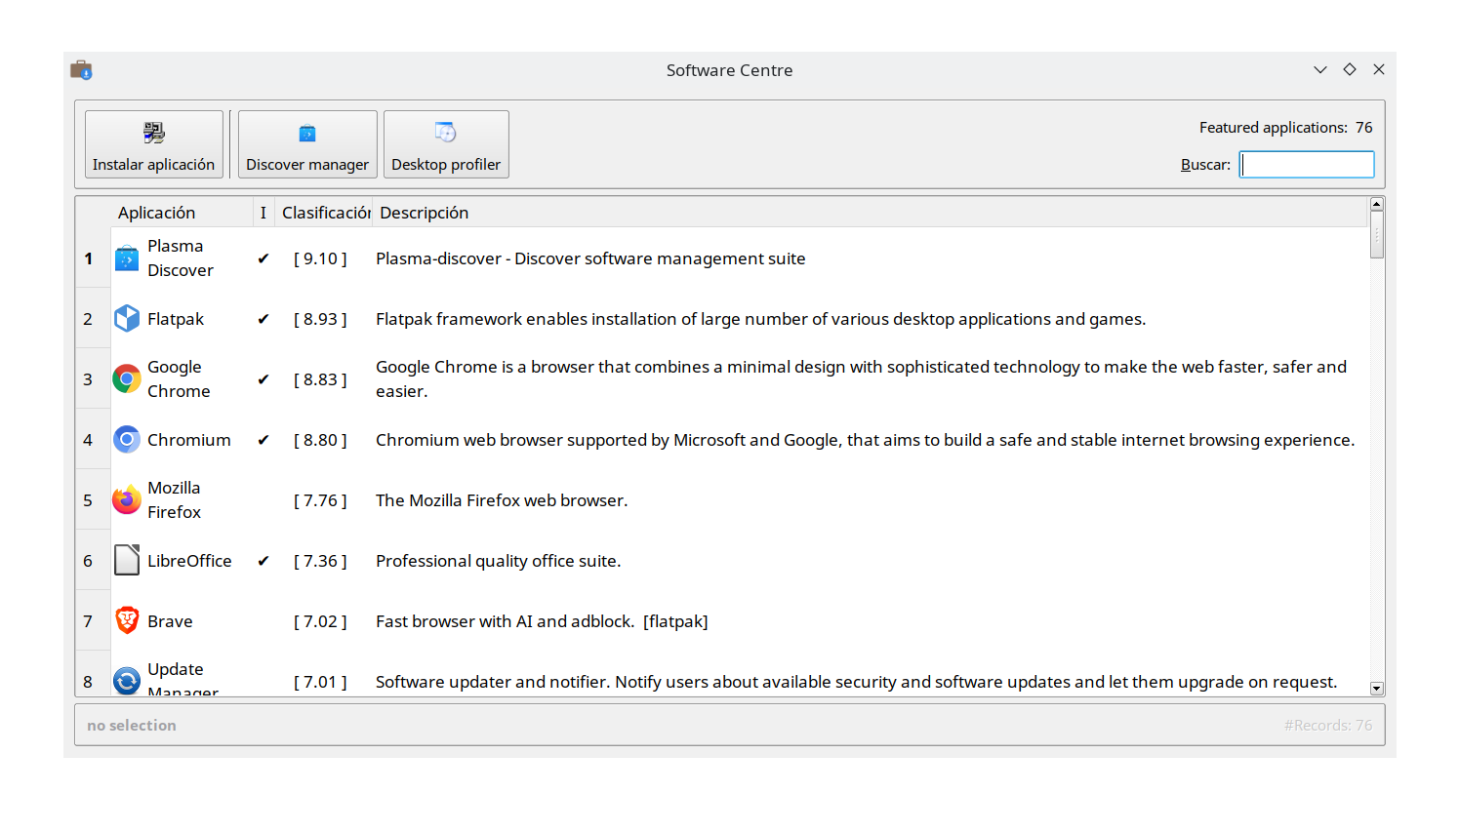Click the scrollbar down arrow
Screen dimensions: 1460x833
[1377, 689]
